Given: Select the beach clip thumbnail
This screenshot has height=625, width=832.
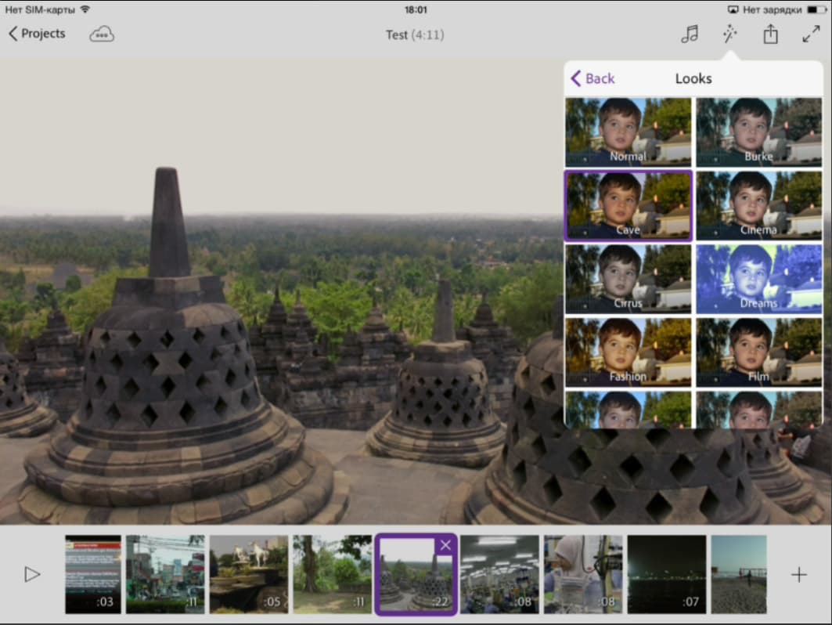Looking at the screenshot, I should pos(739,574).
